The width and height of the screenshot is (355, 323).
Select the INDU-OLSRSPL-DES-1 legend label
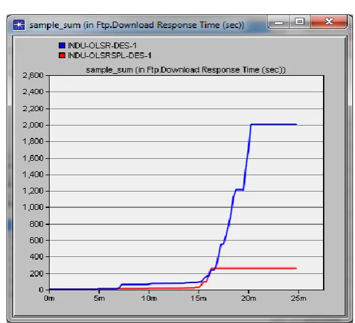pyautogui.click(x=110, y=55)
